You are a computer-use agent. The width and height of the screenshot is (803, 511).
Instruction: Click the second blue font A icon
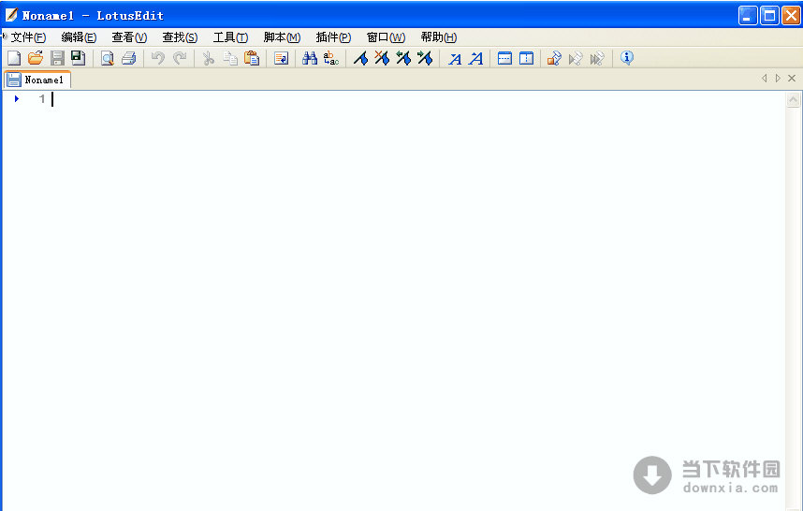coord(475,59)
